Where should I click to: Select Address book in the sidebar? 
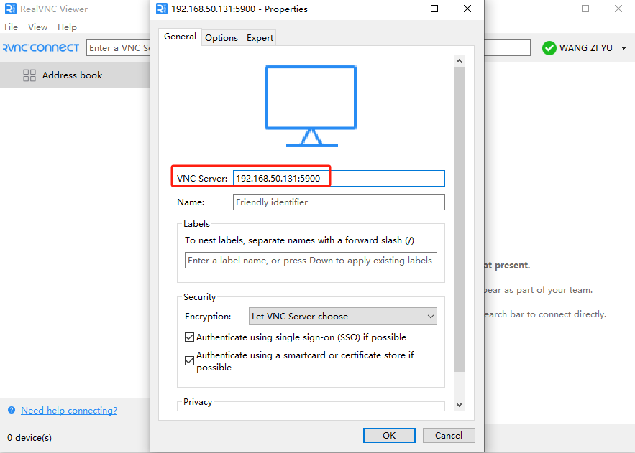click(x=75, y=75)
